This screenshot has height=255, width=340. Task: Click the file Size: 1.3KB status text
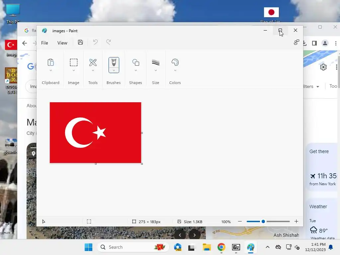(193, 222)
